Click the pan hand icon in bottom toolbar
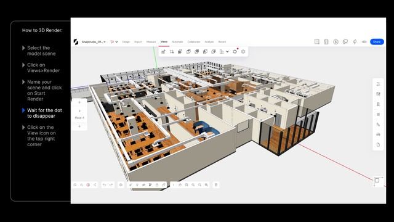This screenshot has width=394, height=222. pyautogui.click(x=180, y=185)
